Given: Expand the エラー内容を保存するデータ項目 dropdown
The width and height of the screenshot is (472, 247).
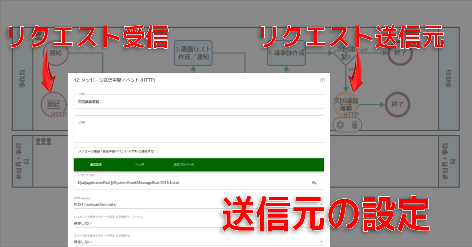Looking at the screenshot, I should click(x=199, y=242).
